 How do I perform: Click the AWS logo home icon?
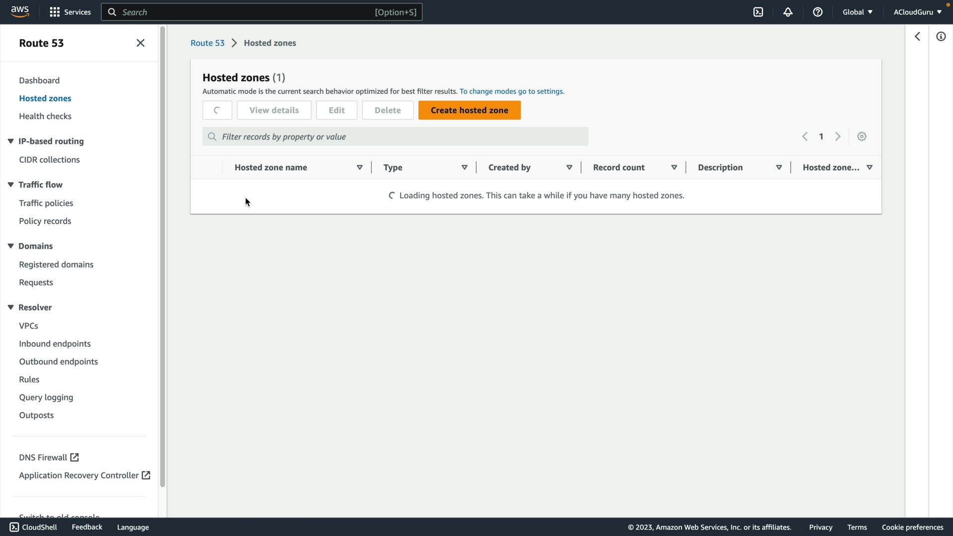pyautogui.click(x=20, y=12)
